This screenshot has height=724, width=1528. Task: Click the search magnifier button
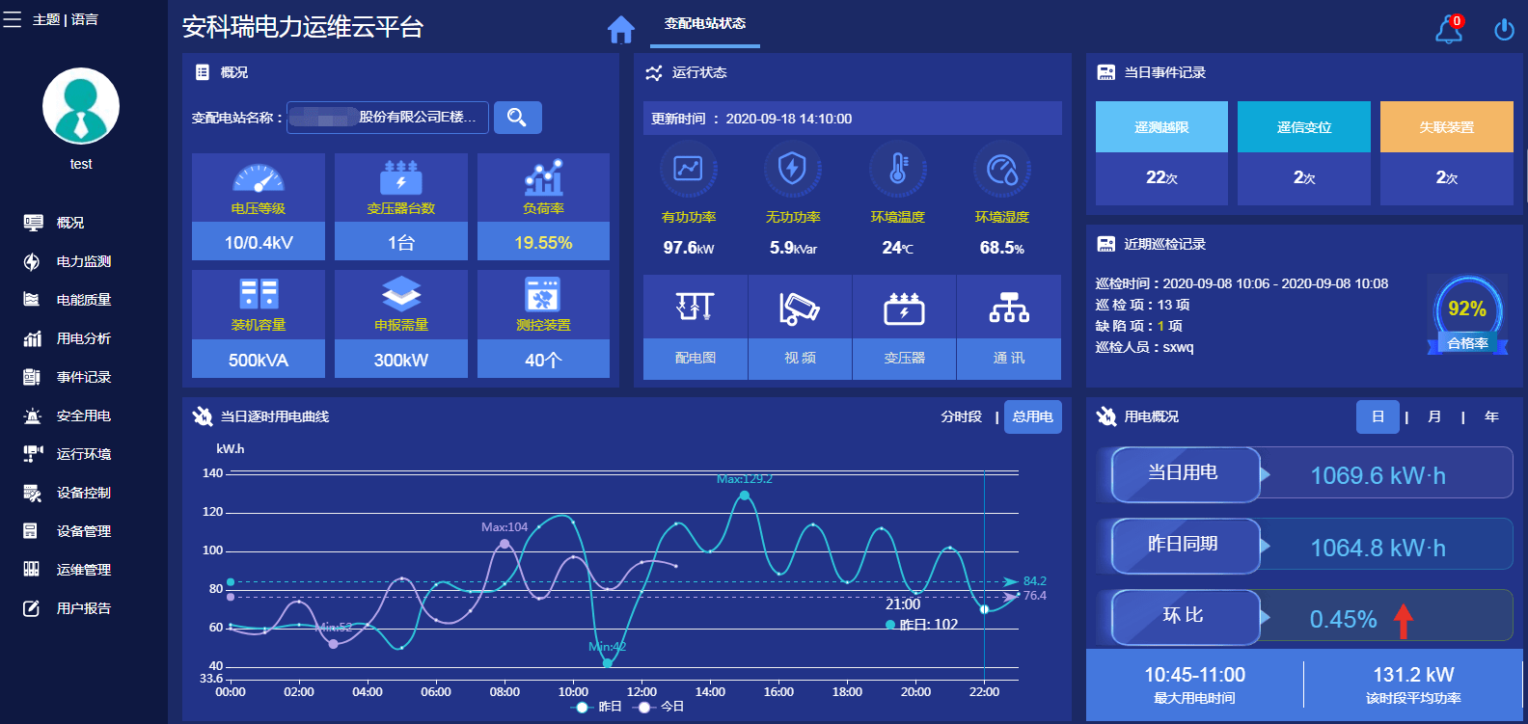tap(518, 118)
